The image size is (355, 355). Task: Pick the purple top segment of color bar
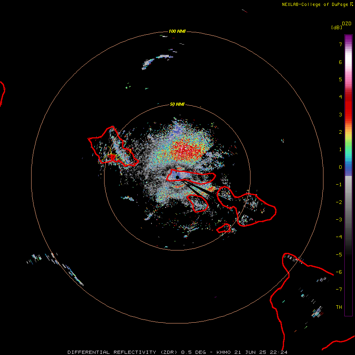pos(348,39)
